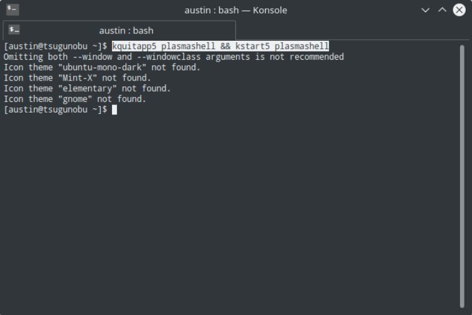Close the Konsole window
This screenshot has width=472, height=315.
point(459,10)
